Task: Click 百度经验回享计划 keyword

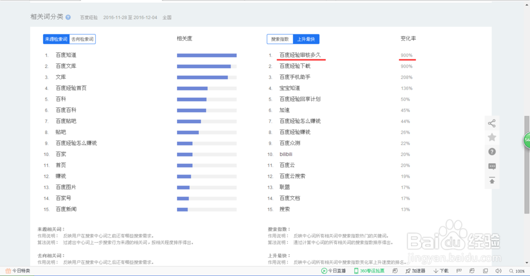Action: point(300,99)
